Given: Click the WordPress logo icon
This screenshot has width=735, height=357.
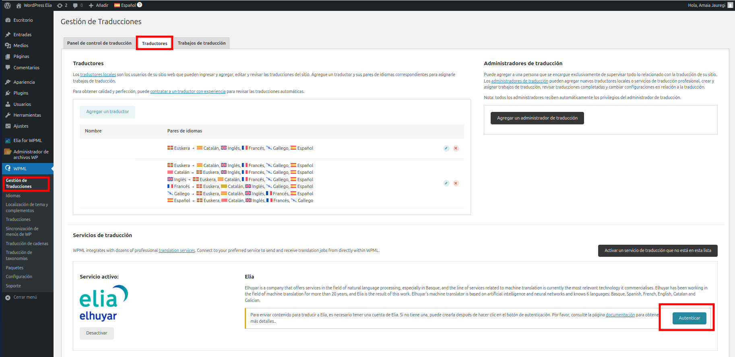Looking at the screenshot, I should coord(7,5).
